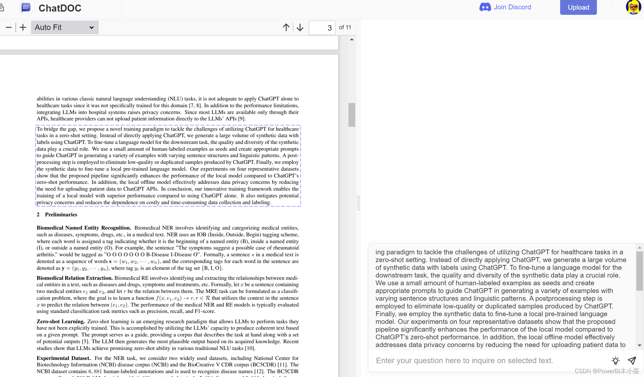Click selected text box scrollbar thumb

pyautogui.click(x=639, y=271)
